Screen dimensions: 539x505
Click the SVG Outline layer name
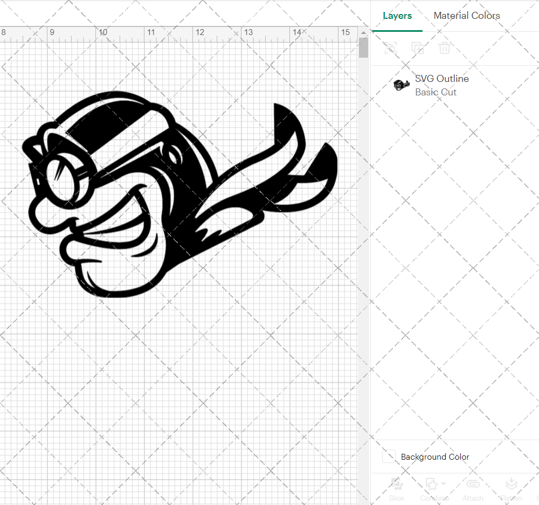pyautogui.click(x=442, y=79)
